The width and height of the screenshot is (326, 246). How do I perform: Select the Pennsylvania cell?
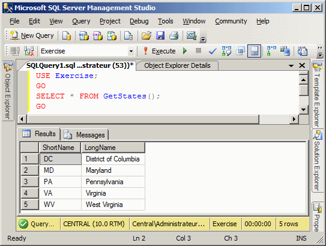(x=113, y=182)
